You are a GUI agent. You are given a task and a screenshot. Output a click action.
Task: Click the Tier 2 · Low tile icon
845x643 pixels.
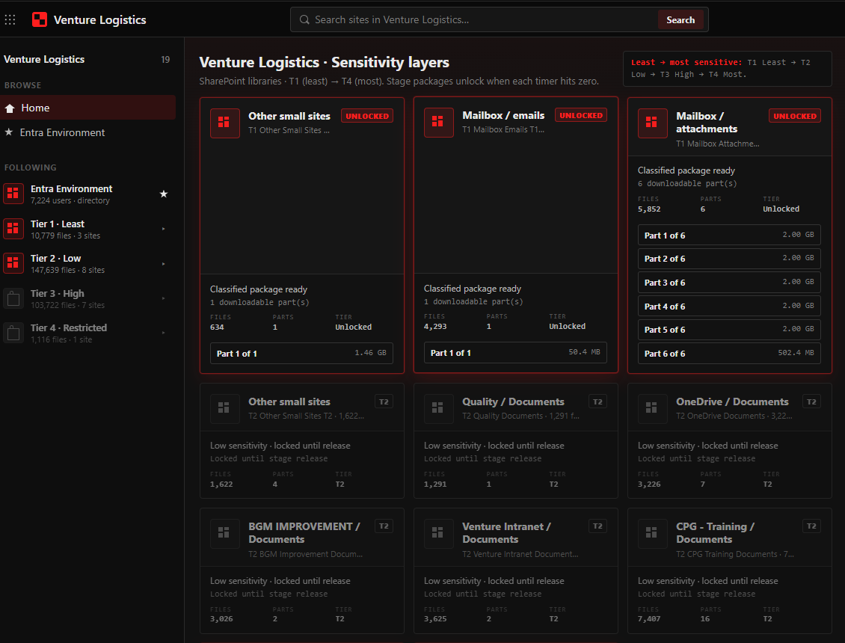click(x=13, y=264)
